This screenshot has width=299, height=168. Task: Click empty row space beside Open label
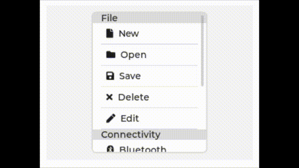click(172, 55)
